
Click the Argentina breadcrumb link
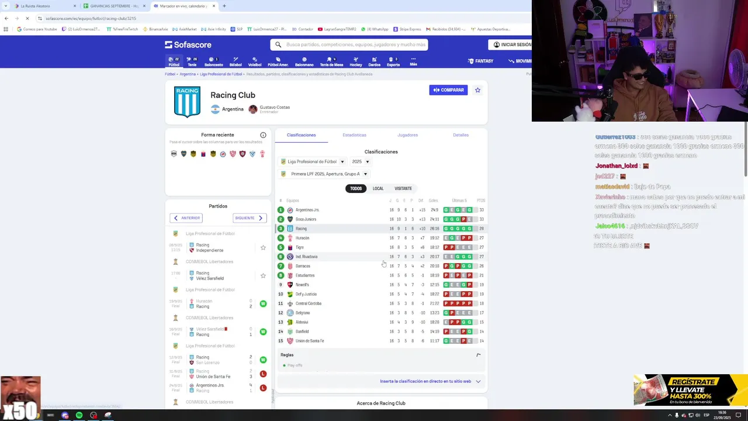[188, 74]
